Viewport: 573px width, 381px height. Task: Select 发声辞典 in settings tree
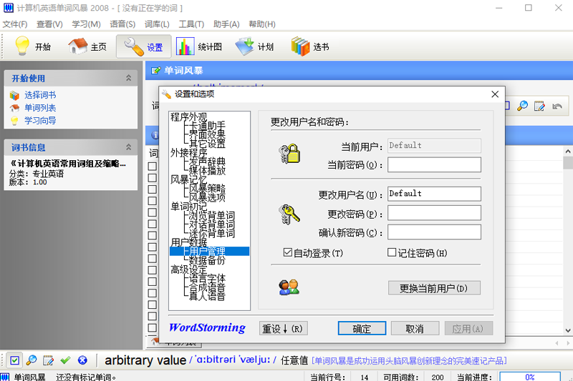point(207,162)
